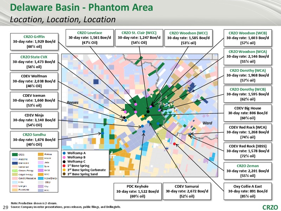The width and height of the screenshot is (281, 211).
Task: Click the CDEV Samurai callout box
Action: pos(187,191)
